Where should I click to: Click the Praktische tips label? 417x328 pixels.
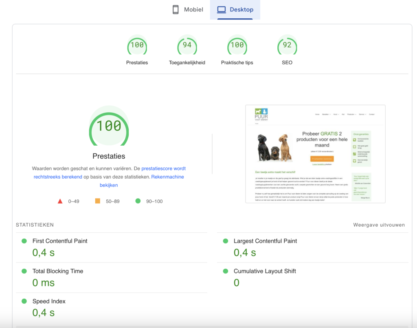coord(237,62)
